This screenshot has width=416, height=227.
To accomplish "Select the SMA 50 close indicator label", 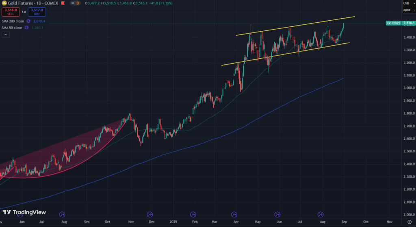I will (x=12, y=28).
